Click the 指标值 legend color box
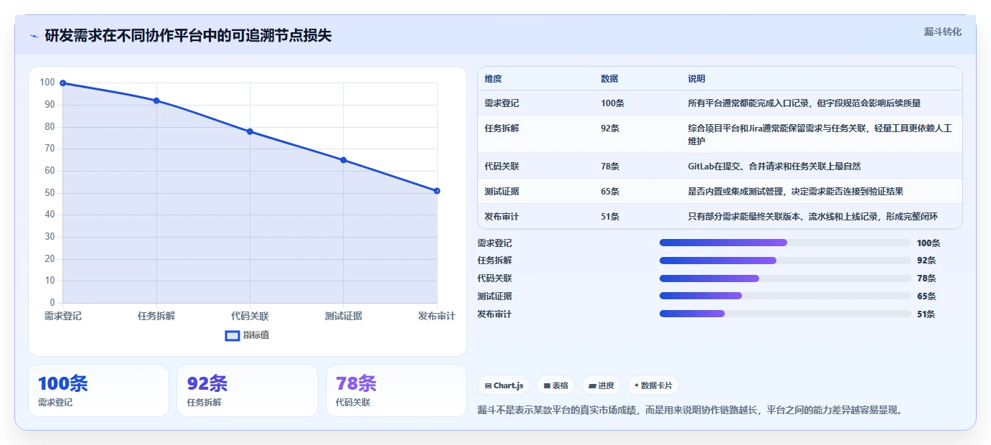Viewport: 991px width, 445px height. [233, 335]
